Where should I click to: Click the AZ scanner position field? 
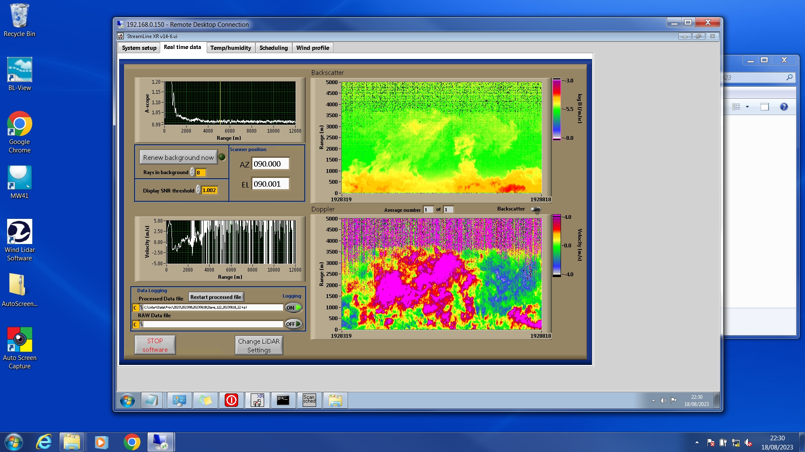point(270,164)
